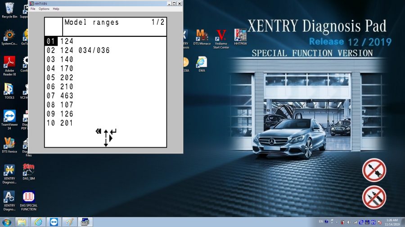405x227 pixels.
Task: Open the DTS Venice shortcut
Action: 9,145
